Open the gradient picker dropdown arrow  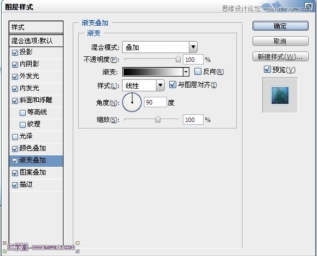pos(186,72)
